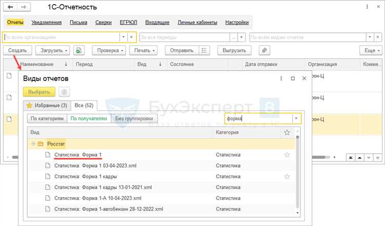Open Загрузить dropdown menu
Screen dimensions: 385x226
click(x=53, y=50)
